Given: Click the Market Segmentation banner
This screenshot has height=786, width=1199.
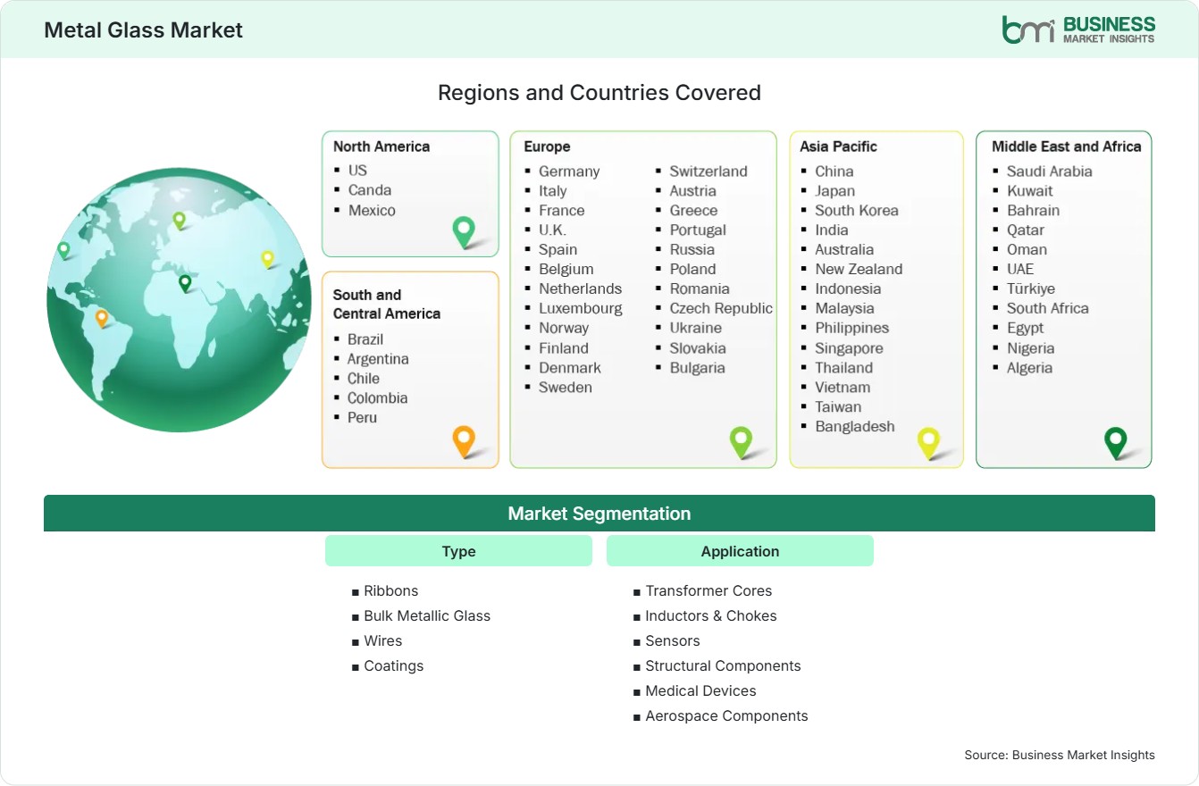Looking at the screenshot, I should [x=599, y=514].
